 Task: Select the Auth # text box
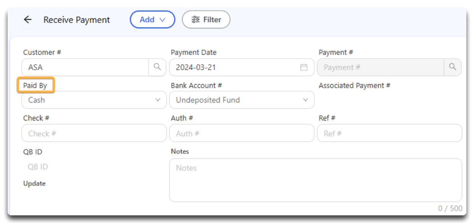pyautogui.click(x=242, y=133)
